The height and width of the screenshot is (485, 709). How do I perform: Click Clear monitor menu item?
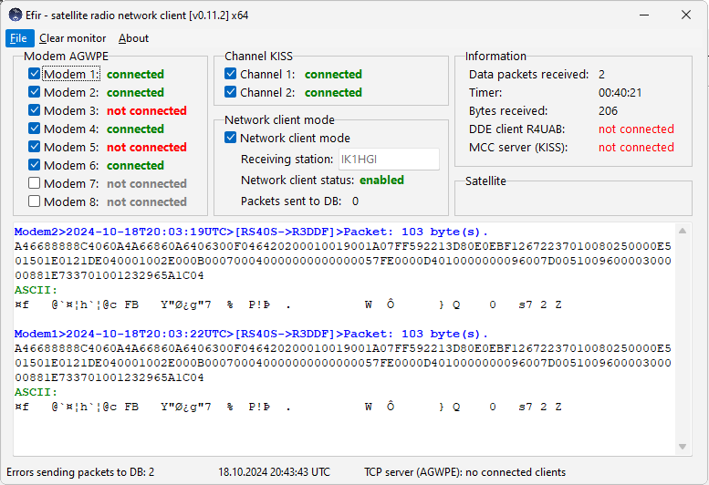point(72,38)
